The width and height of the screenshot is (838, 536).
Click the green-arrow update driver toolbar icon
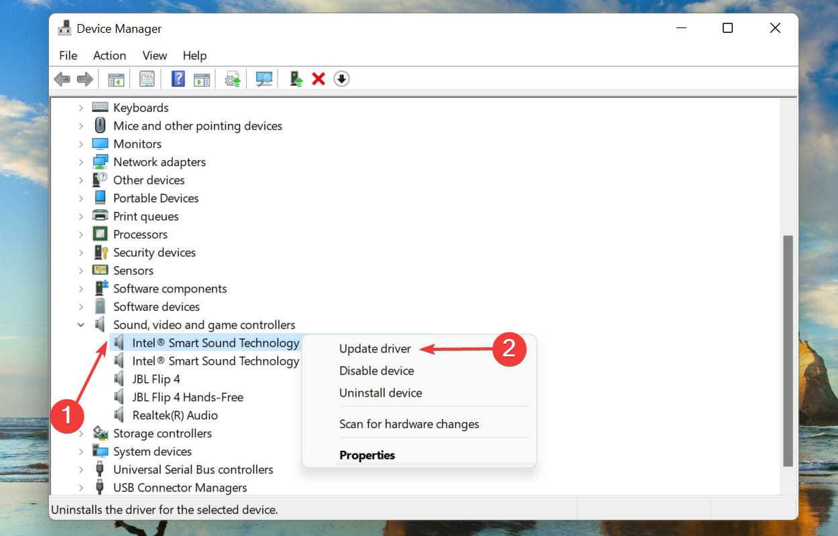pyautogui.click(x=296, y=79)
